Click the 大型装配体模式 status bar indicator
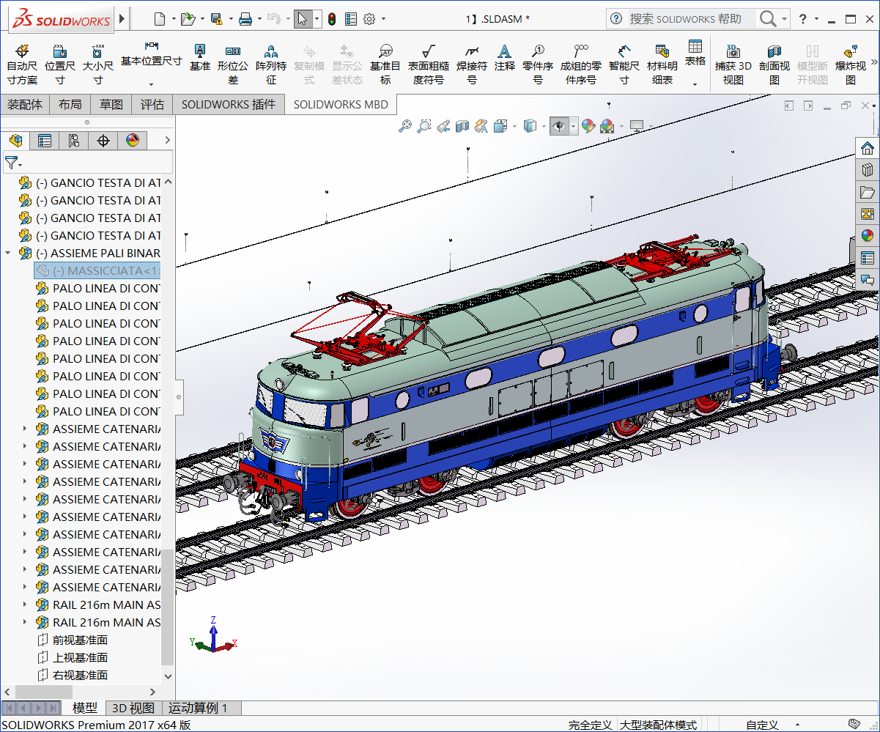The width and height of the screenshot is (880, 732). [x=658, y=725]
